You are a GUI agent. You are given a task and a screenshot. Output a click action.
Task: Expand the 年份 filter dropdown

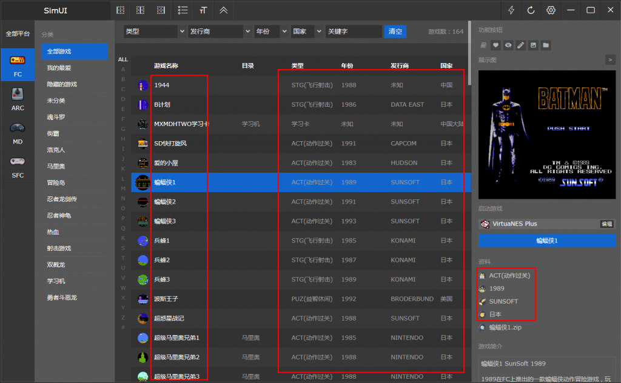[270, 32]
